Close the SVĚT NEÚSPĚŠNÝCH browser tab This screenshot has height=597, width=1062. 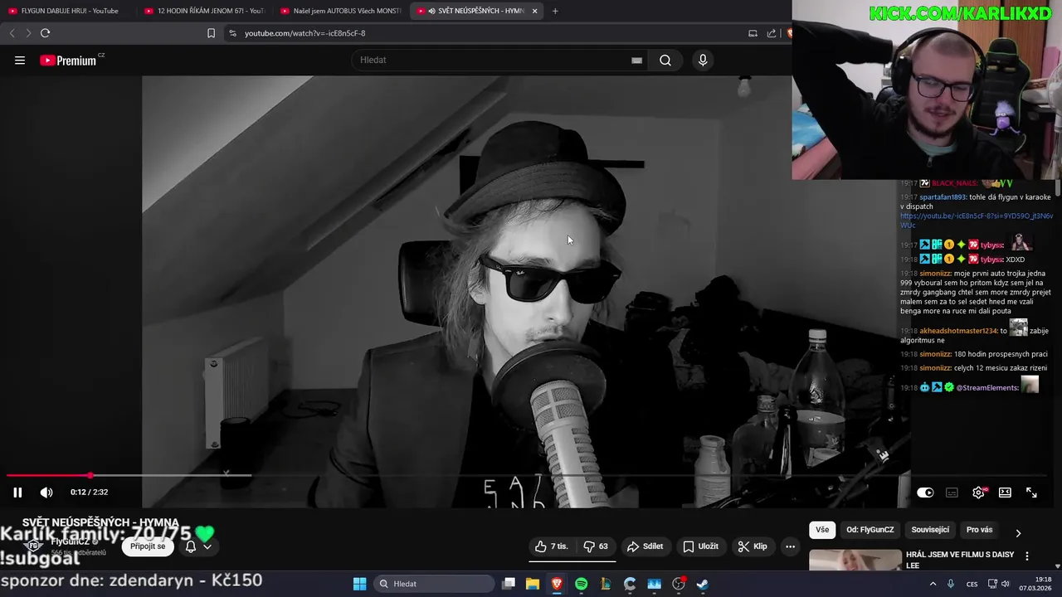pos(534,11)
